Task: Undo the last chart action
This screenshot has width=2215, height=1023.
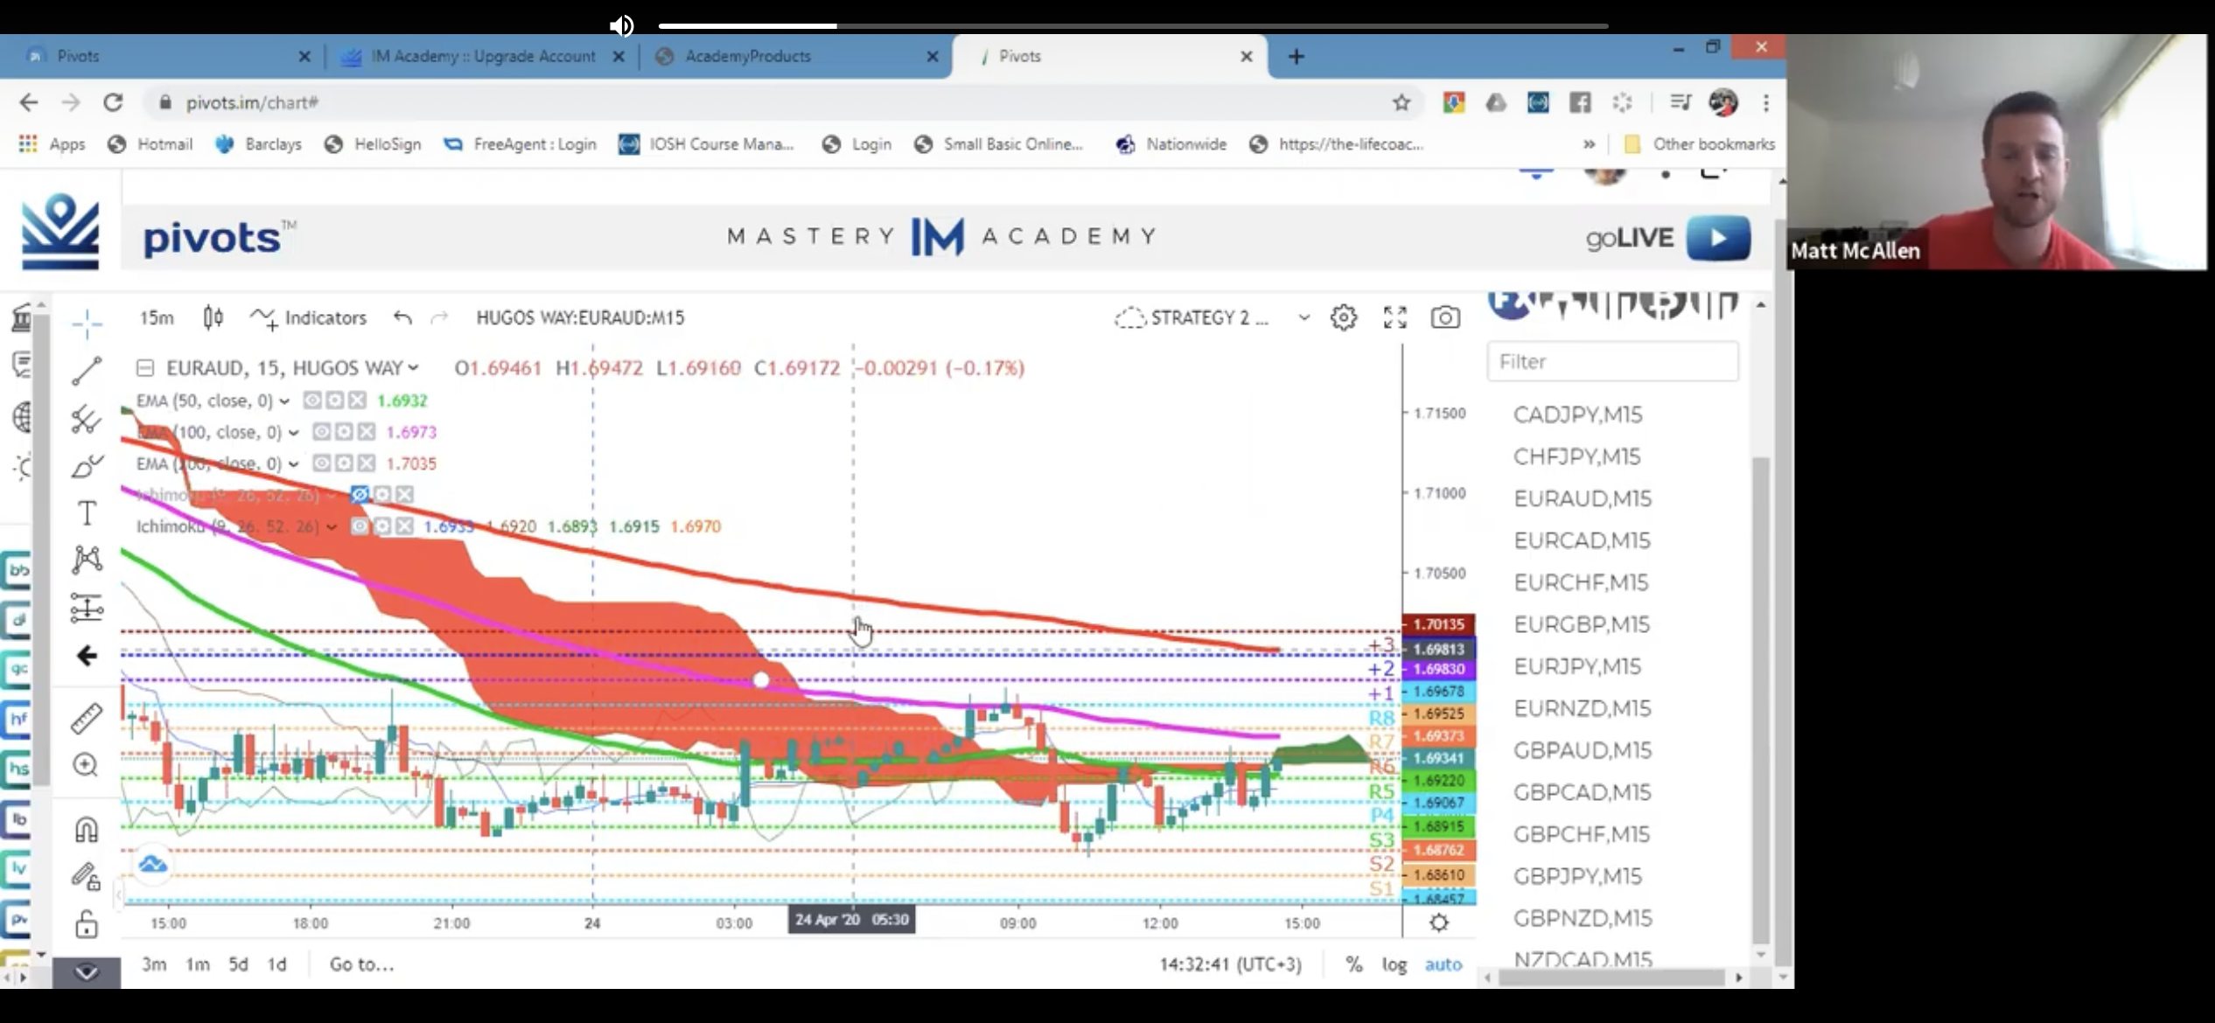Action: pyautogui.click(x=402, y=317)
